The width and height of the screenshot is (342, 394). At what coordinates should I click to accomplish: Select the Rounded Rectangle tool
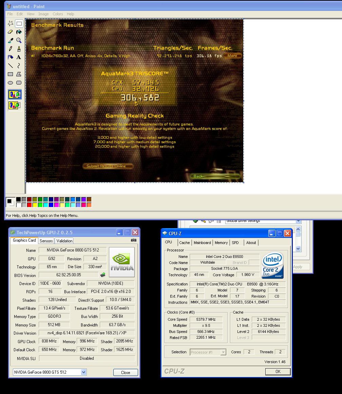(x=19, y=83)
